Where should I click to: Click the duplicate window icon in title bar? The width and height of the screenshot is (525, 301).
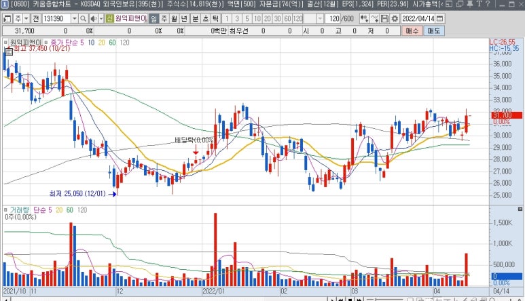point(460,4)
